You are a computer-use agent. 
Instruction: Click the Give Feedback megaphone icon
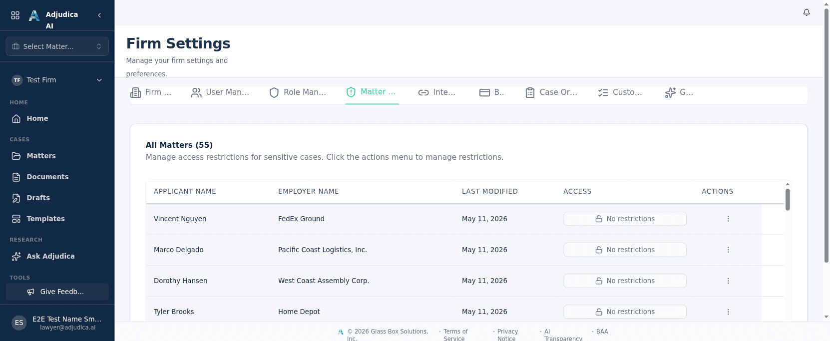pyautogui.click(x=31, y=292)
